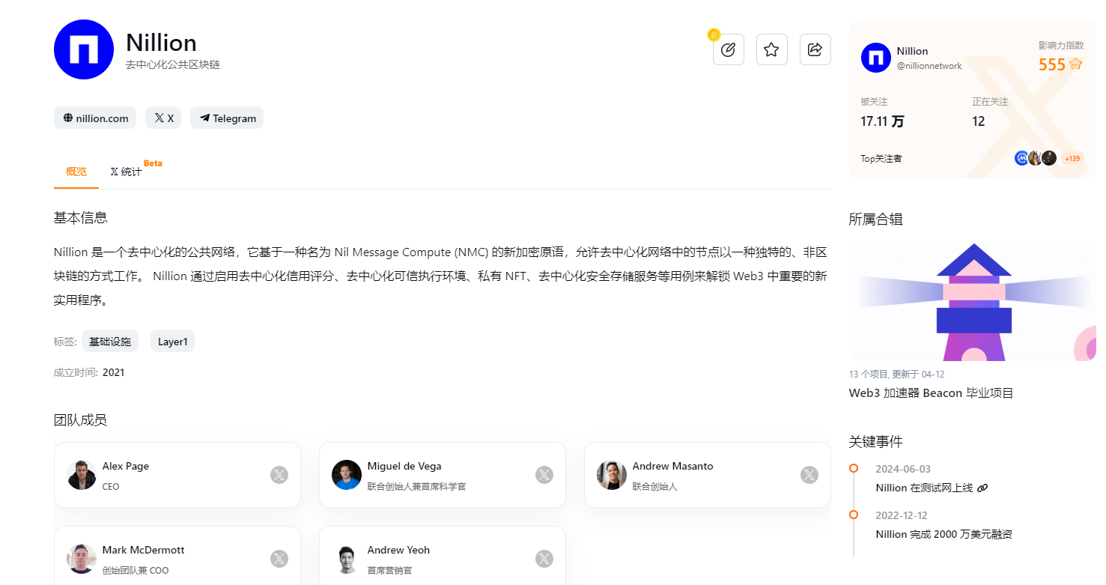
Task: Click the Andrew Masanto name
Action: point(672,466)
